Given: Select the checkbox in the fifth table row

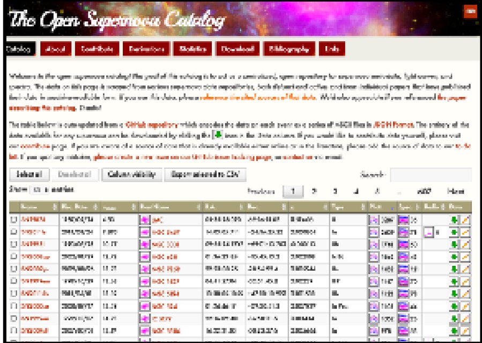Looking at the screenshot, I should point(14,269).
